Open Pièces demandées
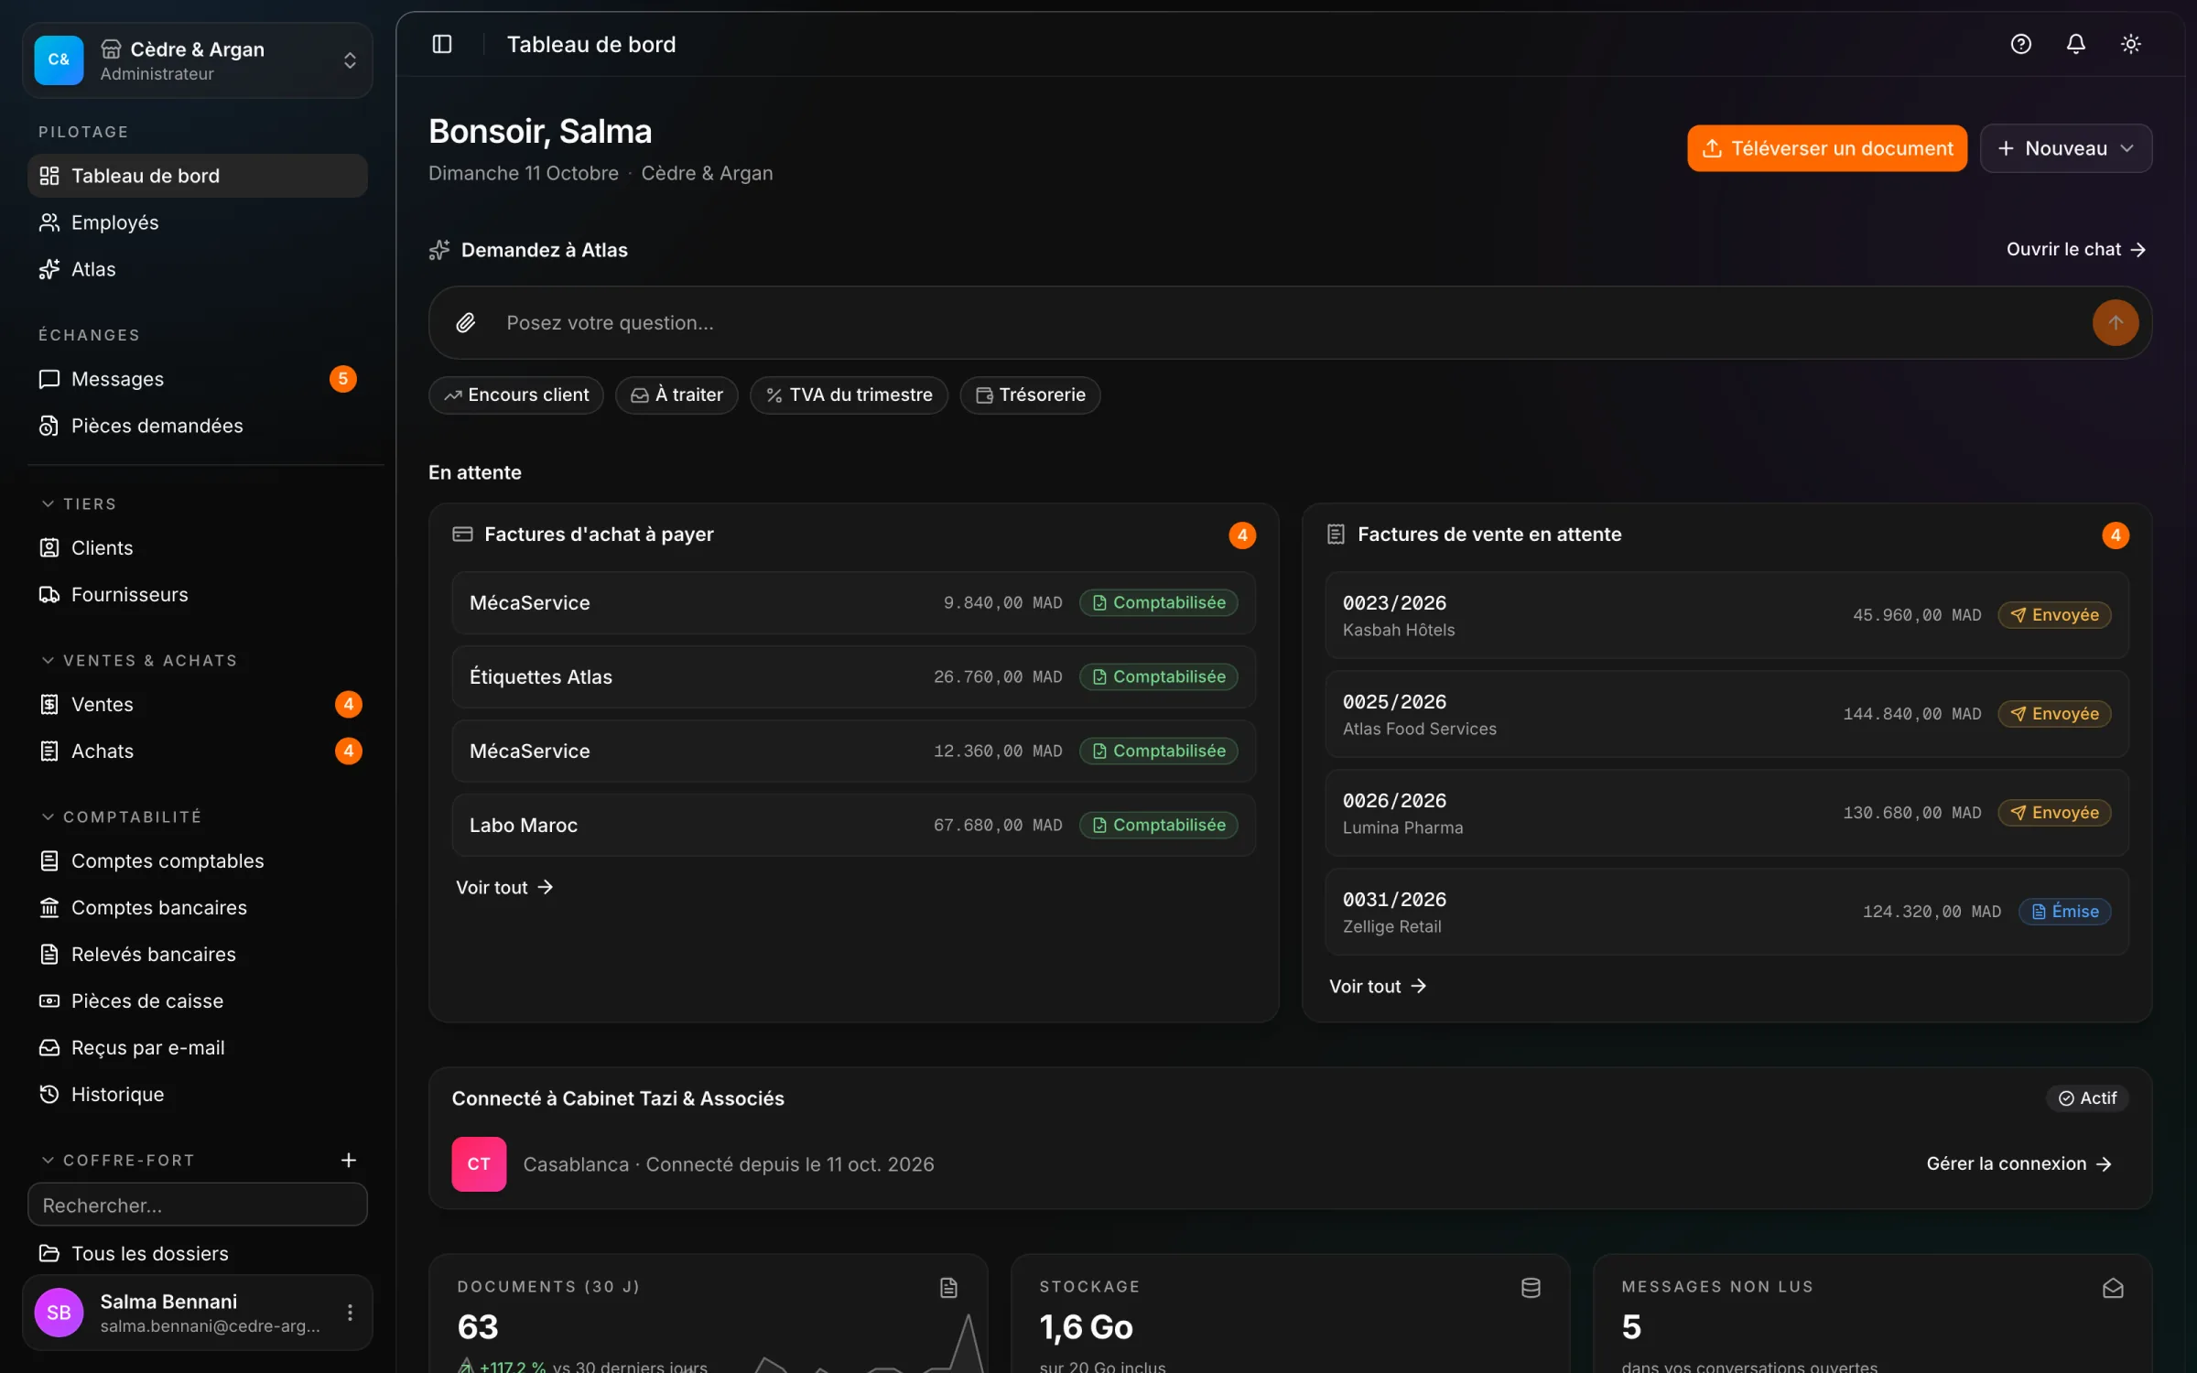The height and width of the screenshot is (1373, 2197). coord(198,426)
